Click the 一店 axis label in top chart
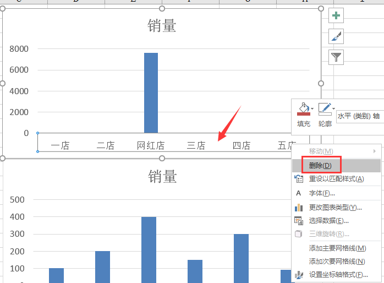This screenshot has width=384, height=283. (x=61, y=145)
